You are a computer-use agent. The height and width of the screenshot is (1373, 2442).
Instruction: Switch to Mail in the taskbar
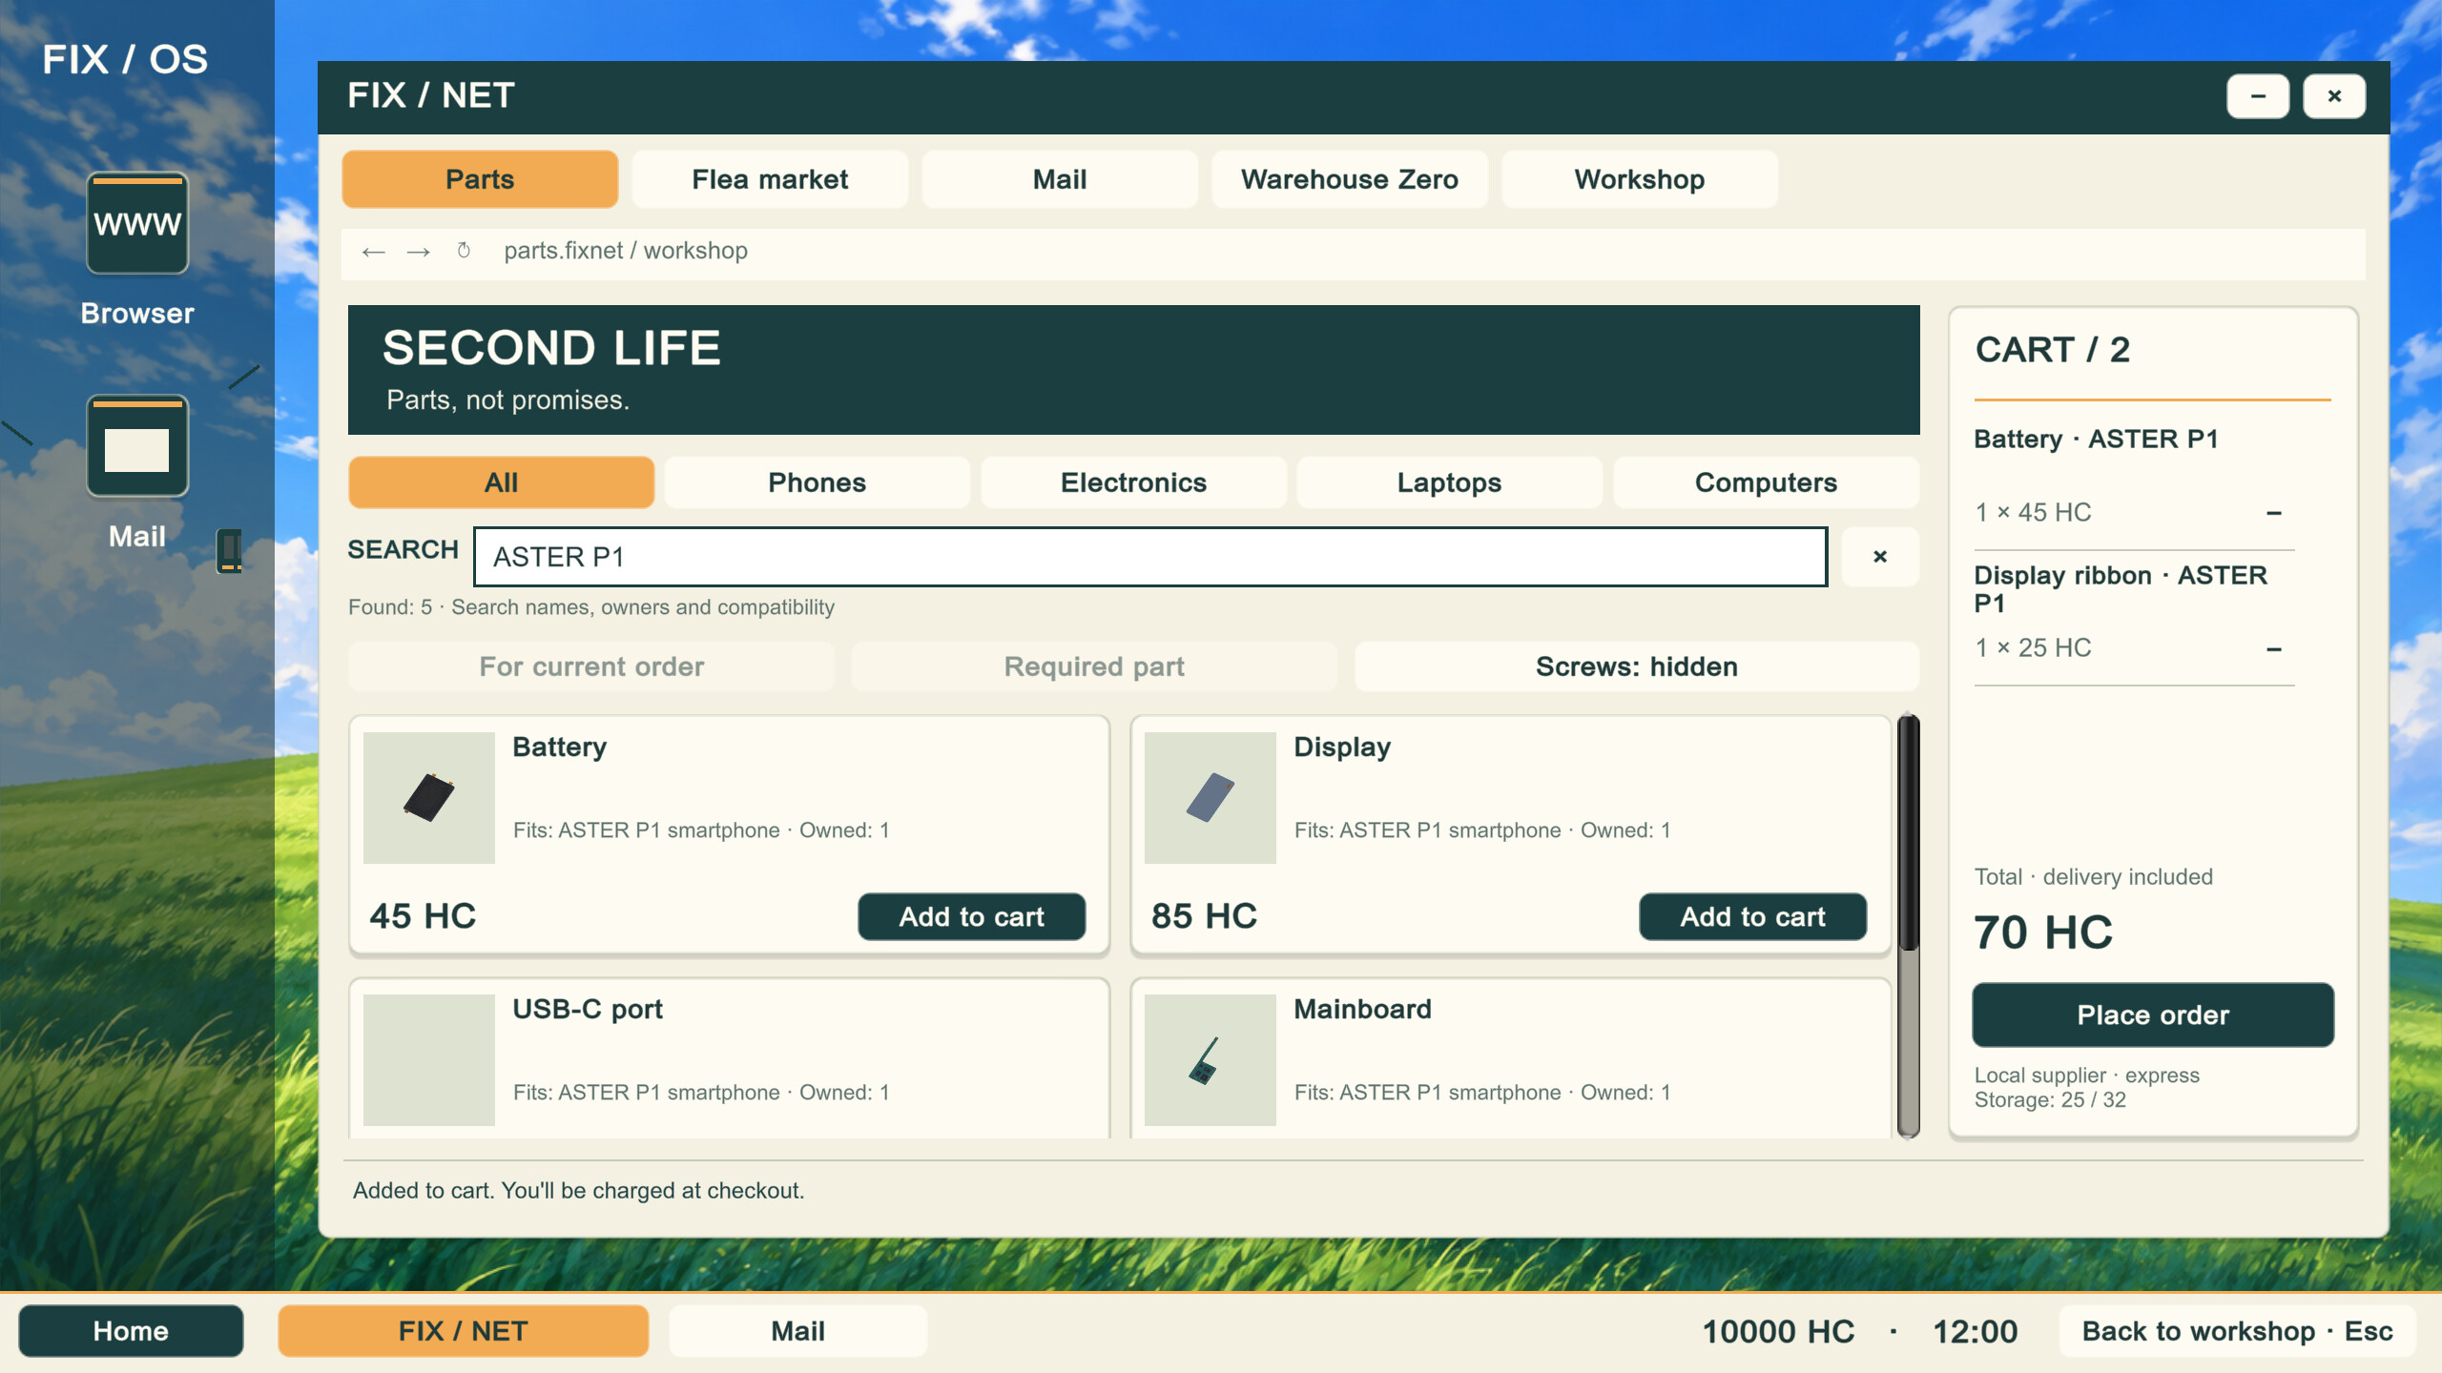pyautogui.click(x=798, y=1331)
